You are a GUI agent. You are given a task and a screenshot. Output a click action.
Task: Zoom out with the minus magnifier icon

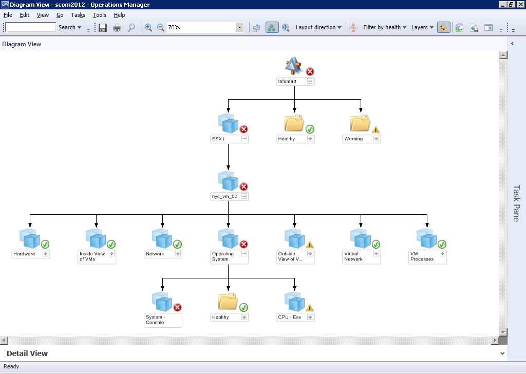[x=161, y=28]
